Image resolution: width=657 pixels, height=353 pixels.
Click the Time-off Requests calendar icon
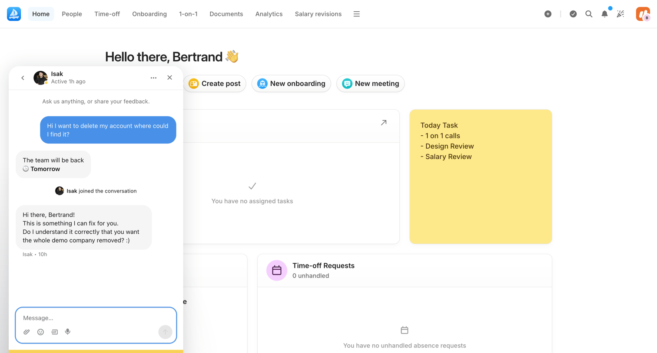coord(277,270)
